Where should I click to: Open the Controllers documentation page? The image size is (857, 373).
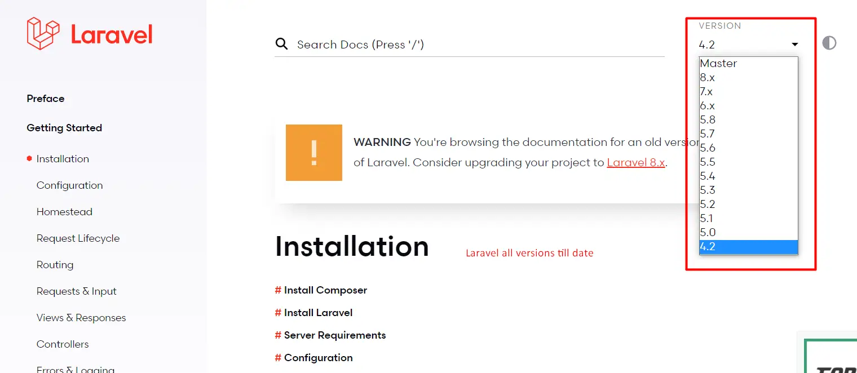click(x=63, y=344)
